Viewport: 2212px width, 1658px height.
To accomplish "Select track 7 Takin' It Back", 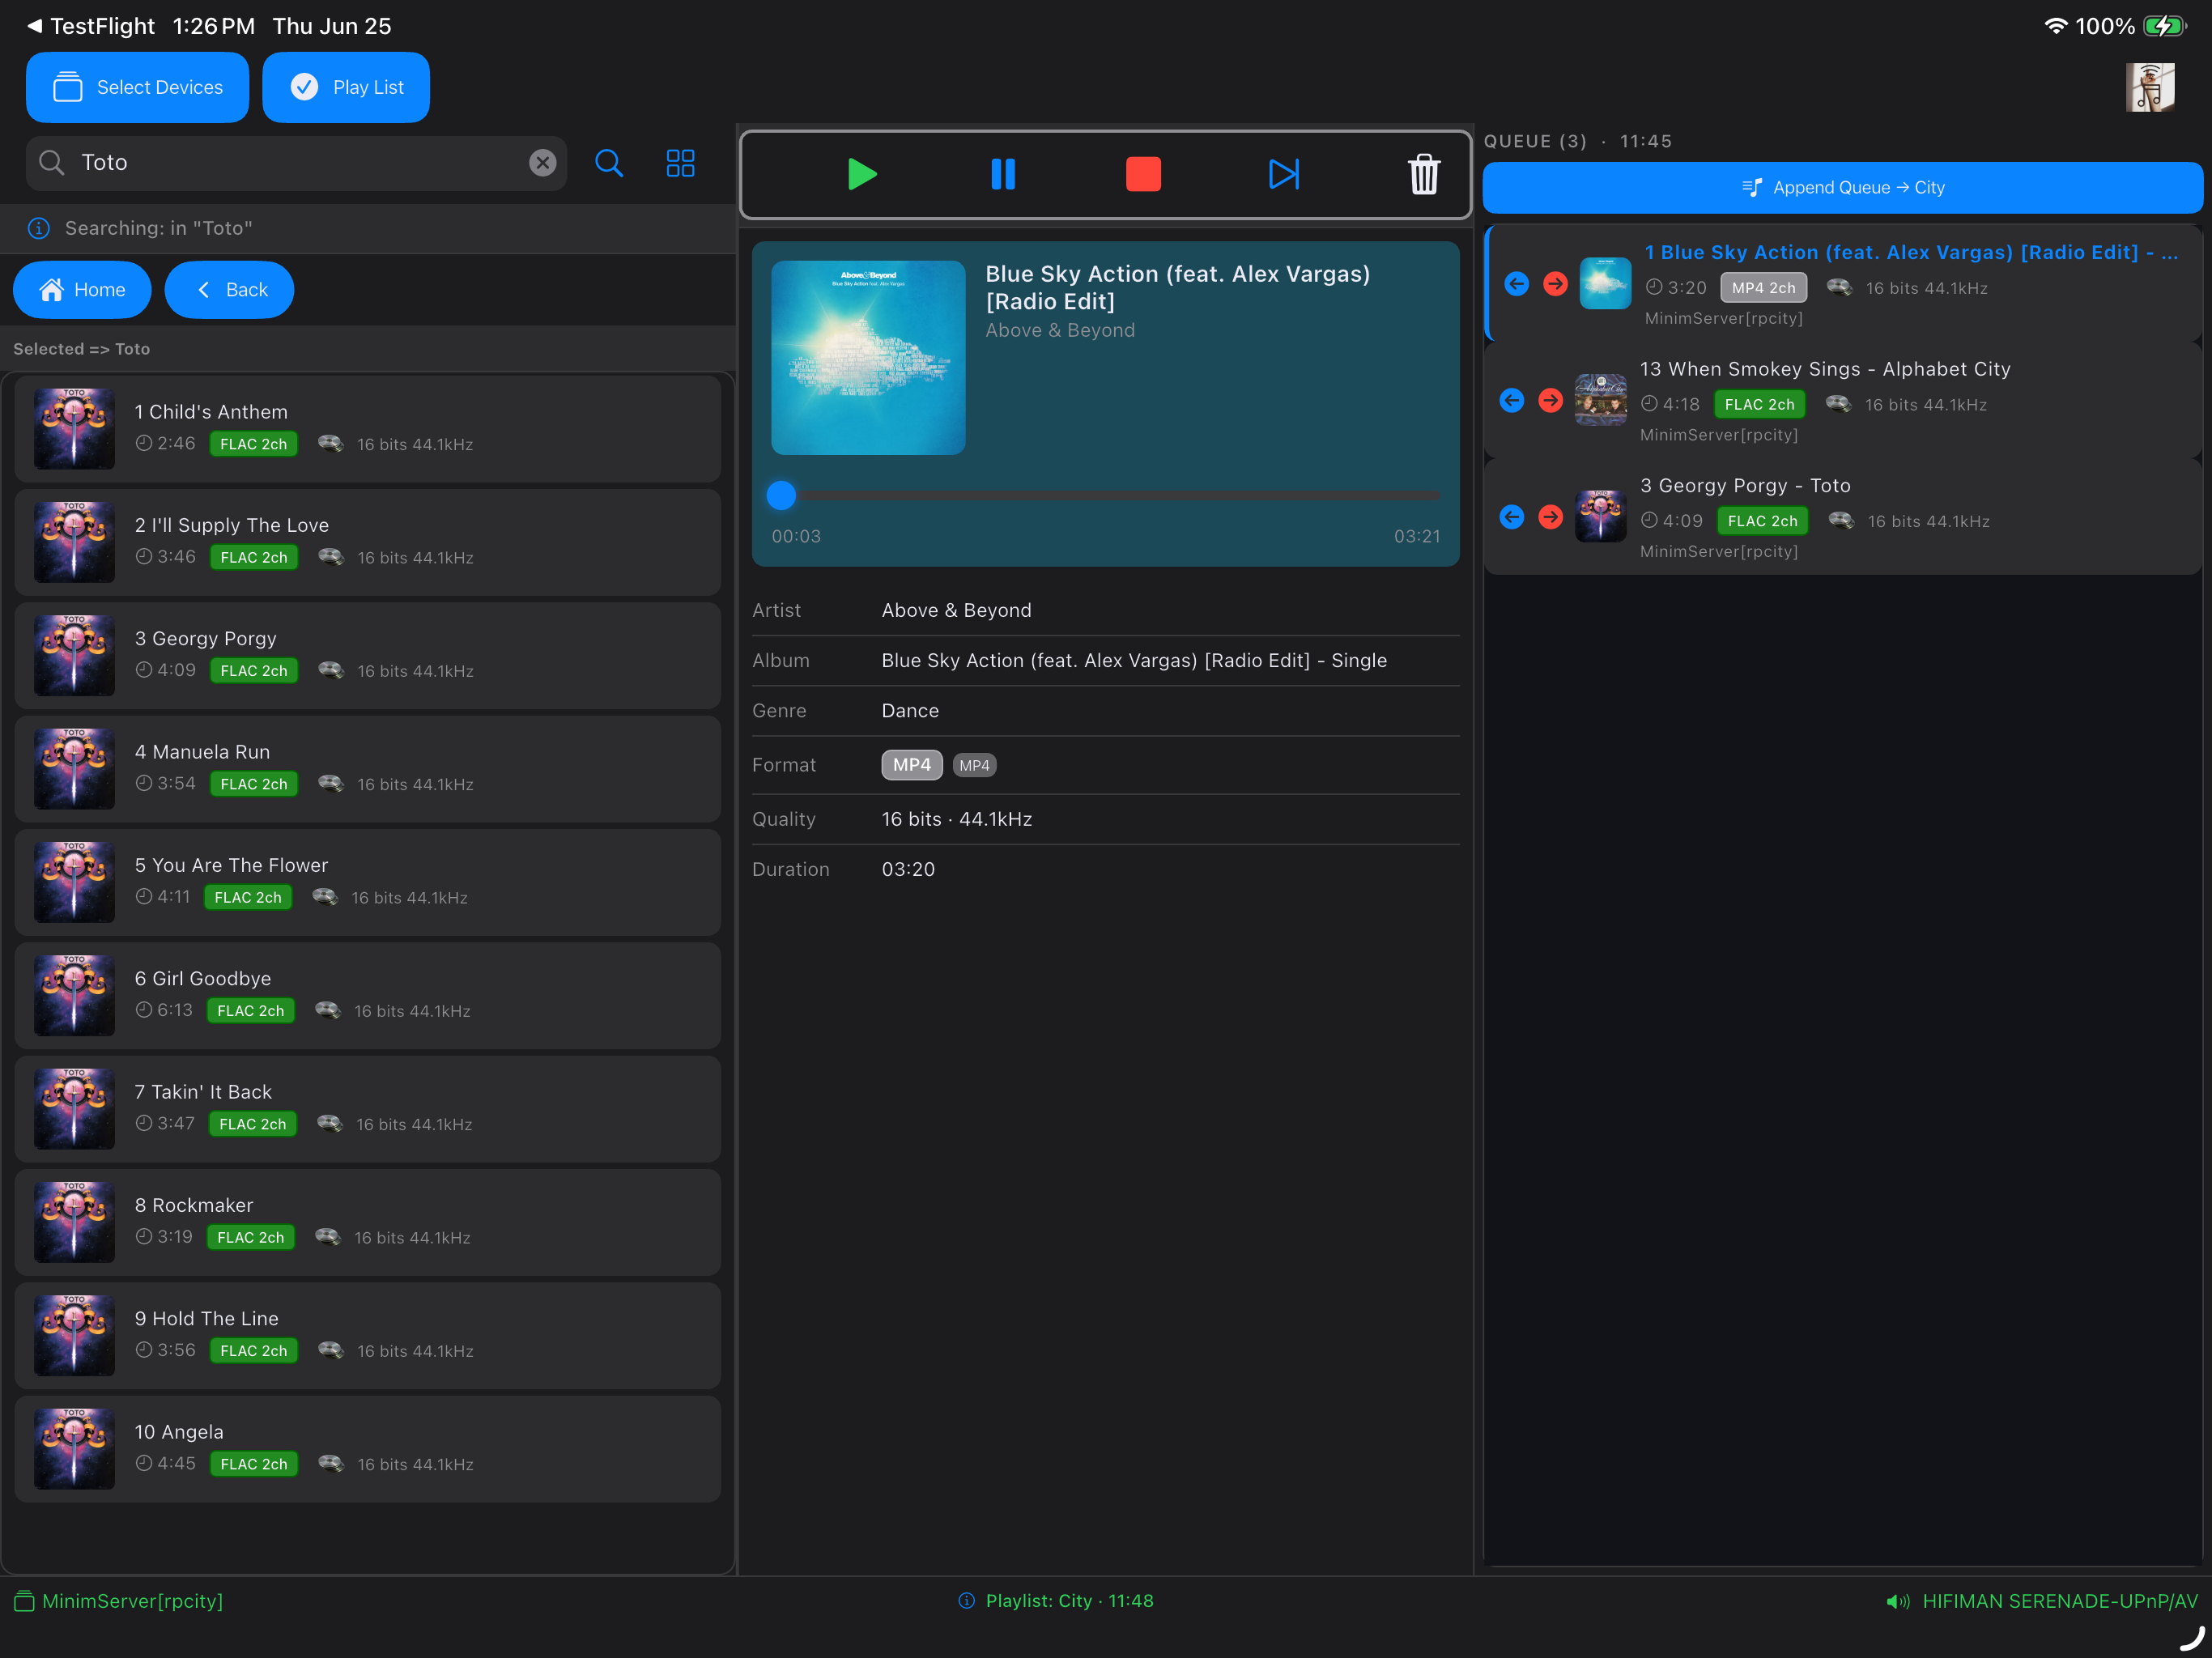I will [x=368, y=1108].
